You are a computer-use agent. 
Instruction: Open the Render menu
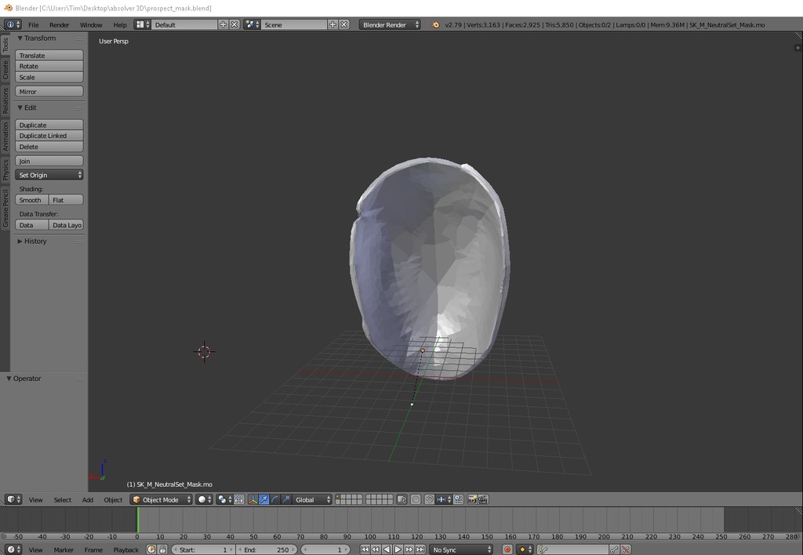[x=59, y=24]
